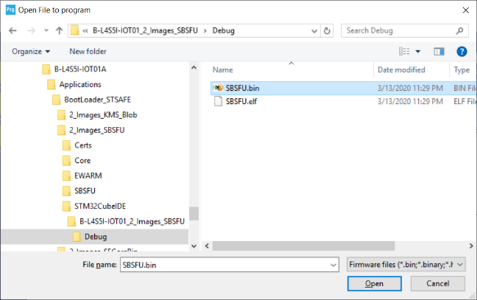The width and height of the screenshot is (477, 300).
Task: Click the folder tree scrollbar thumb
Action: [194, 213]
